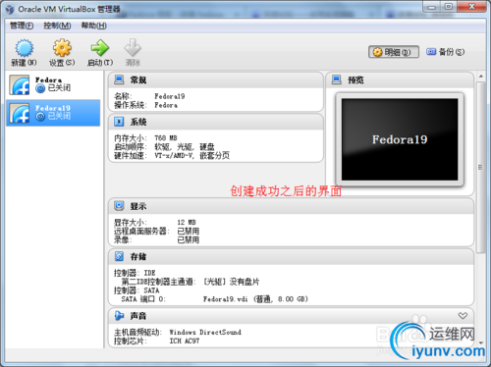Click Windows DirectSound audio driver text
The width and height of the screenshot is (491, 367).
pyautogui.click(x=205, y=333)
